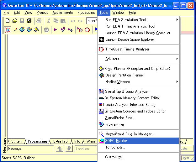Open the Window menu
Screen dimensions: 196x162
[x=118, y=13]
